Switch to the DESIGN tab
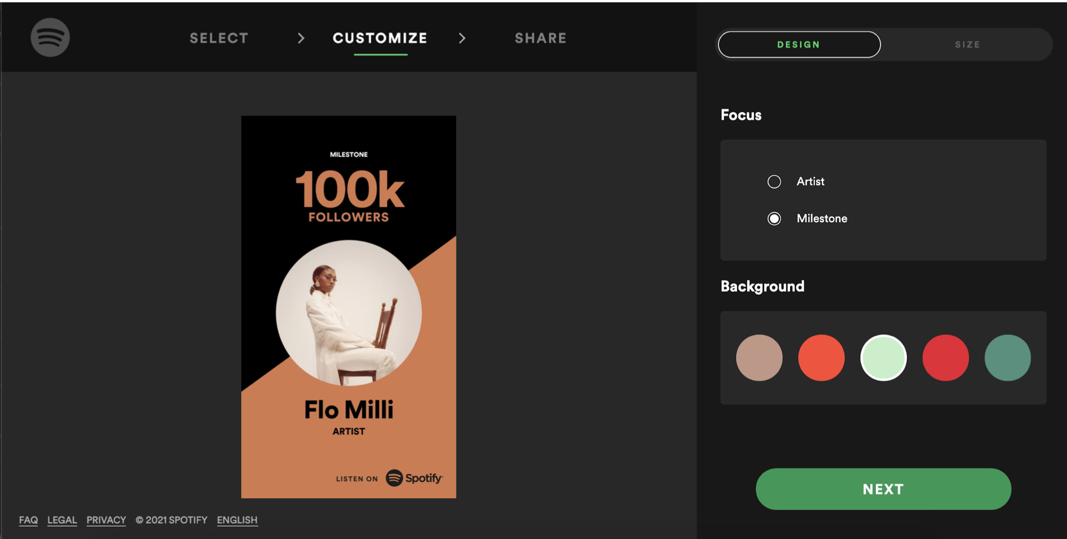 799,45
